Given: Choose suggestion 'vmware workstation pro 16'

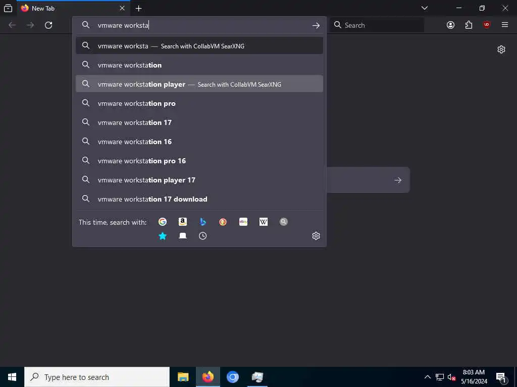Looking at the screenshot, I should 199,161.
